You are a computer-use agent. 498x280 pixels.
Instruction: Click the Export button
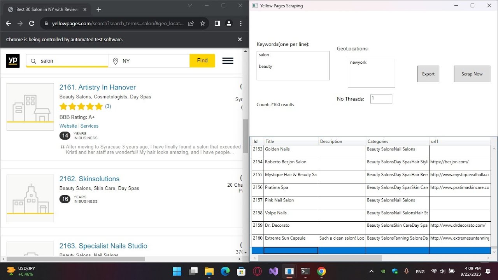(x=428, y=74)
